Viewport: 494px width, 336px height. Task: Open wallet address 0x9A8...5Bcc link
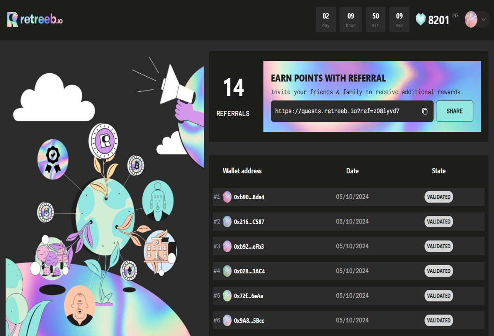pos(249,321)
